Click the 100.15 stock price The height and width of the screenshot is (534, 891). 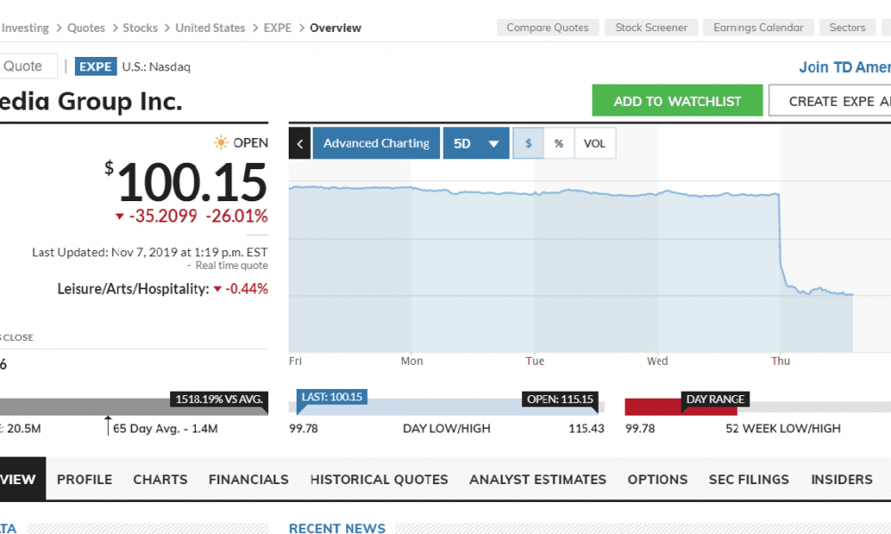click(x=192, y=182)
